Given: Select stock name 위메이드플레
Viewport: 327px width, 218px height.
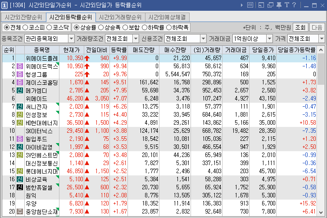Looking at the screenshot, I should [x=42, y=58].
